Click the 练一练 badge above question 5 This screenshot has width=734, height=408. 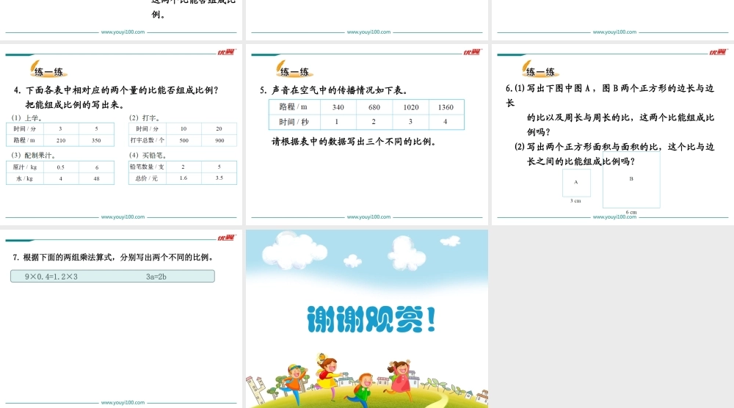(294, 71)
